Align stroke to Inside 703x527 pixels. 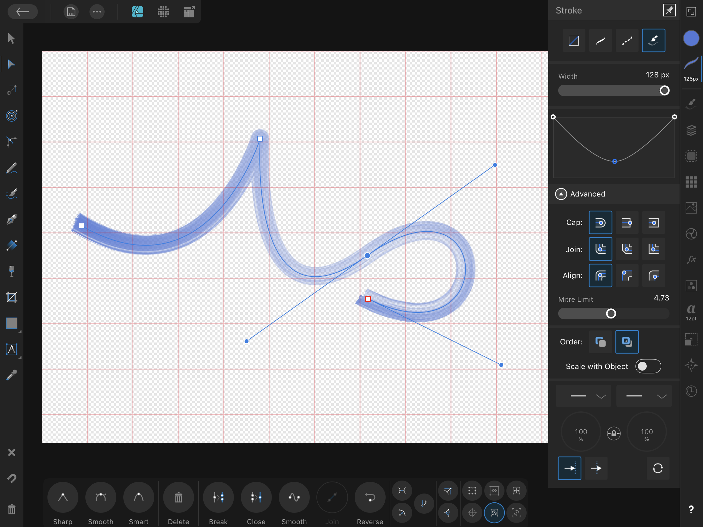pyautogui.click(x=627, y=276)
